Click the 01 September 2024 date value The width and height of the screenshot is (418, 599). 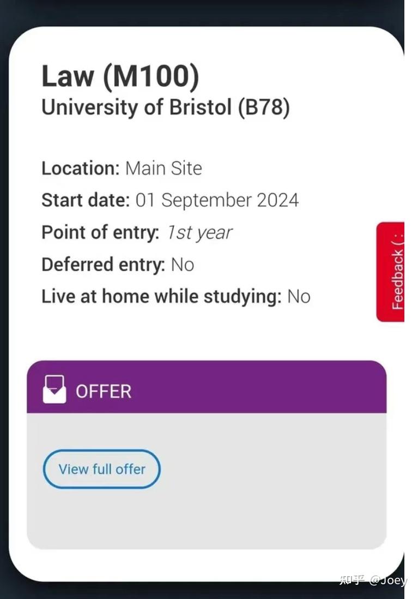coord(217,200)
